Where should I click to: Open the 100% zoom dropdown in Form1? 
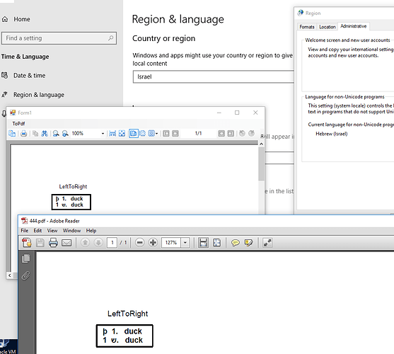[x=103, y=134]
